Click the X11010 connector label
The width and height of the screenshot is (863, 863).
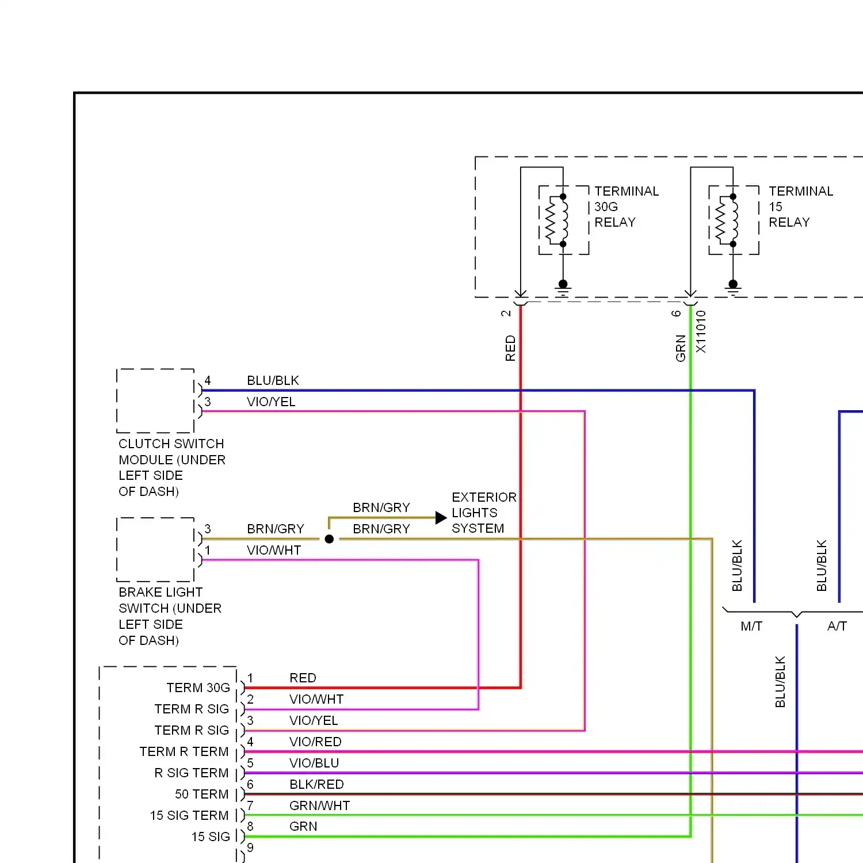point(700,332)
